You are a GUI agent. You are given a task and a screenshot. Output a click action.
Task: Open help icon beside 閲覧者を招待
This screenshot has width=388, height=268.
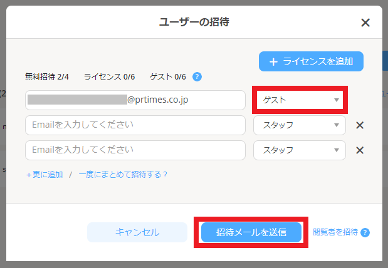pos(365,232)
